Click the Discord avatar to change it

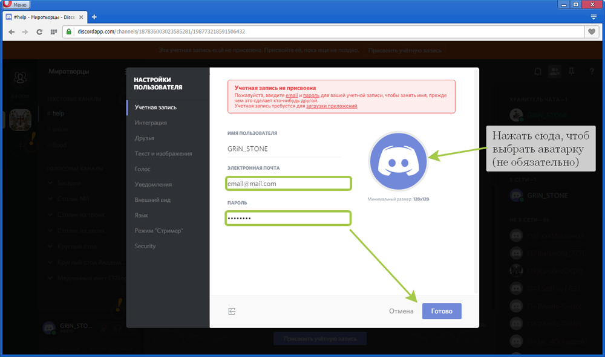click(x=398, y=161)
